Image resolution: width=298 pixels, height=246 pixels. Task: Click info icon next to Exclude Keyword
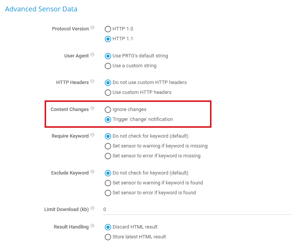coord(93,172)
